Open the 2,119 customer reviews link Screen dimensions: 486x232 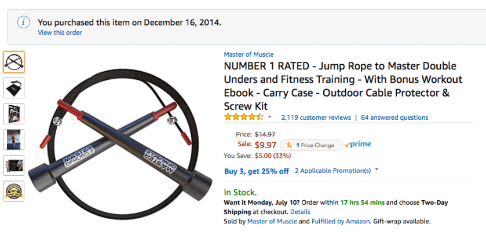tap(316, 117)
